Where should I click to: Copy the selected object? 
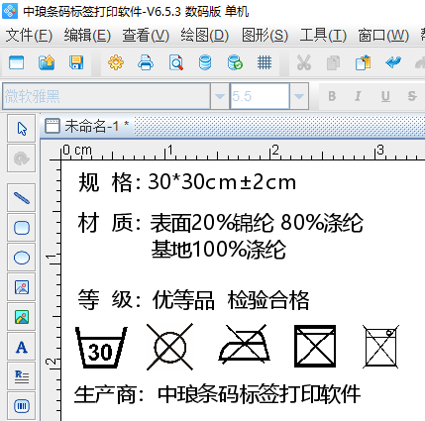click(x=333, y=62)
